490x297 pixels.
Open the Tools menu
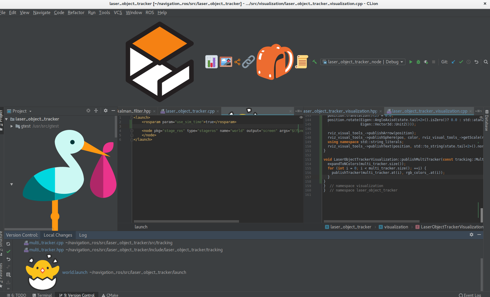(x=104, y=13)
